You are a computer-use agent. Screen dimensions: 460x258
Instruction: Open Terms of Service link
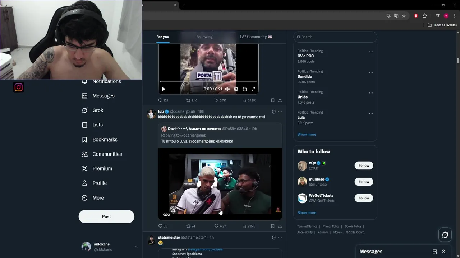(307, 226)
